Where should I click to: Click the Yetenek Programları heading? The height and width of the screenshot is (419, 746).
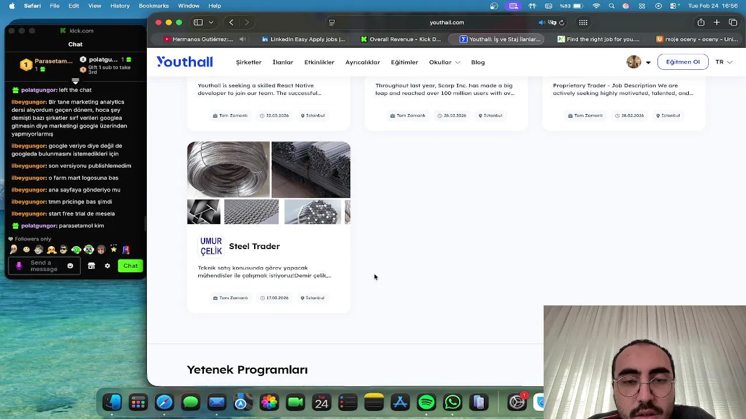tap(247, 370)
